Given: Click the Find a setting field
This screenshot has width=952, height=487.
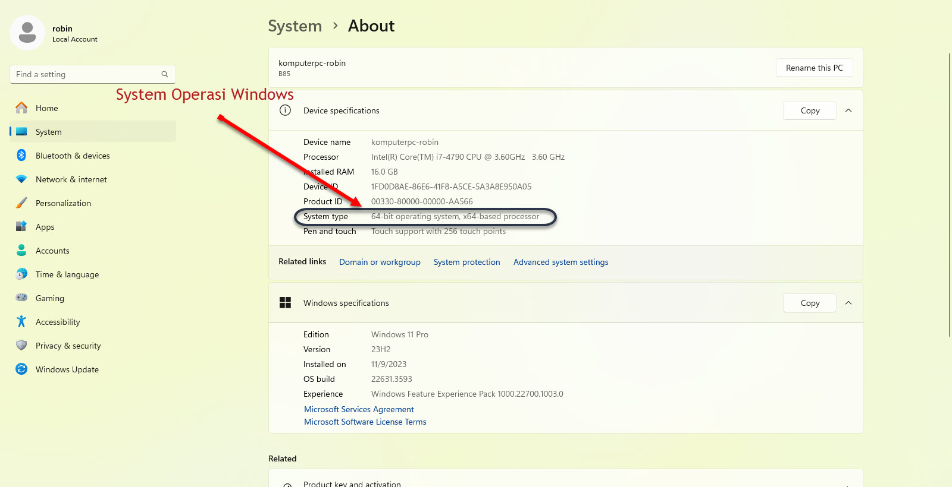Looking at the screenshot, I should [93, 74].
